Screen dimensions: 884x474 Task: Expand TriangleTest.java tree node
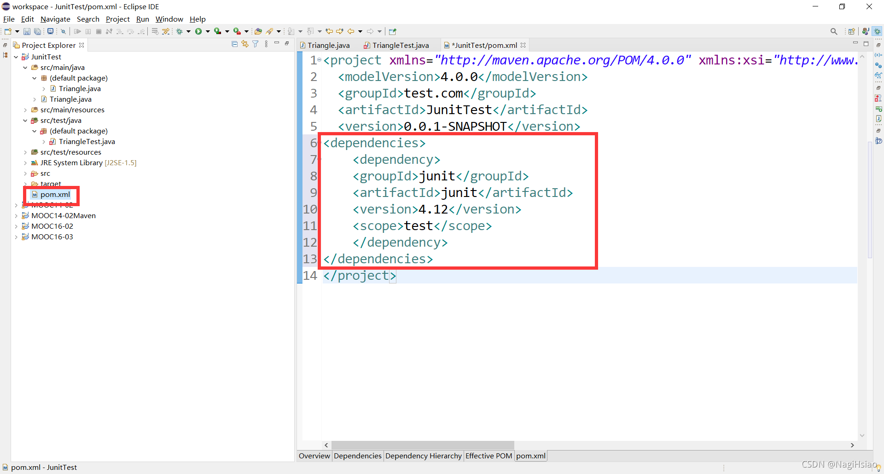[x=44, y=142]
